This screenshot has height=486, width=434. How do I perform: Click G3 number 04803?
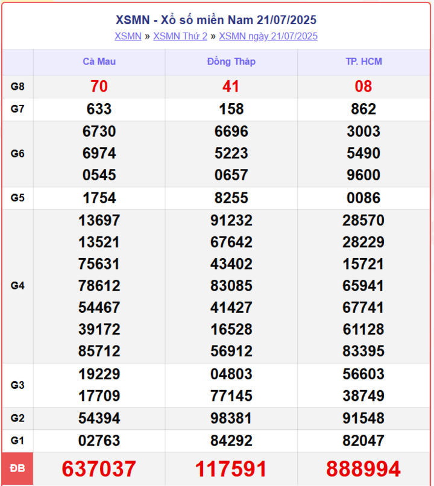(x=231, y=374)
